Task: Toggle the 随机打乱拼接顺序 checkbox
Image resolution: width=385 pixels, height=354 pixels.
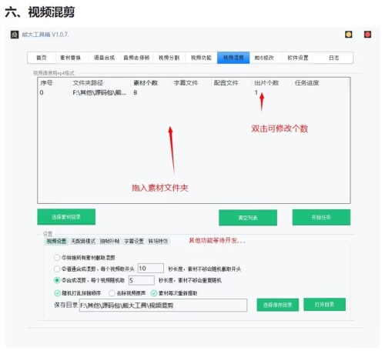Action: tap(57, 293)
